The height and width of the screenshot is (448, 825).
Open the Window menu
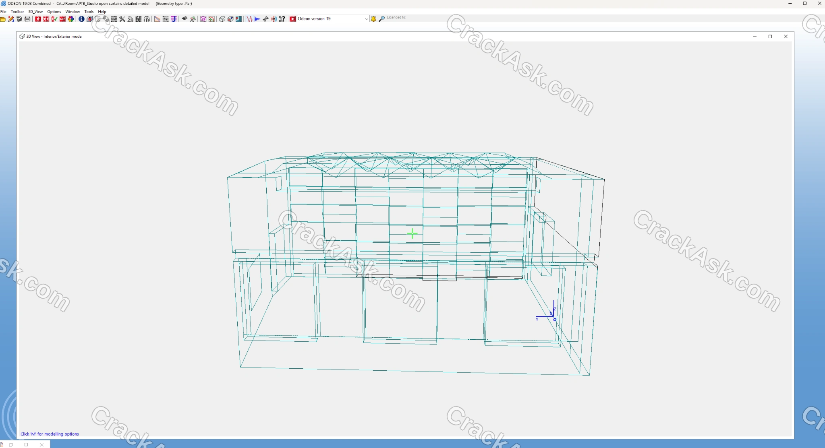pyautogui.click(x=73, y=12)
